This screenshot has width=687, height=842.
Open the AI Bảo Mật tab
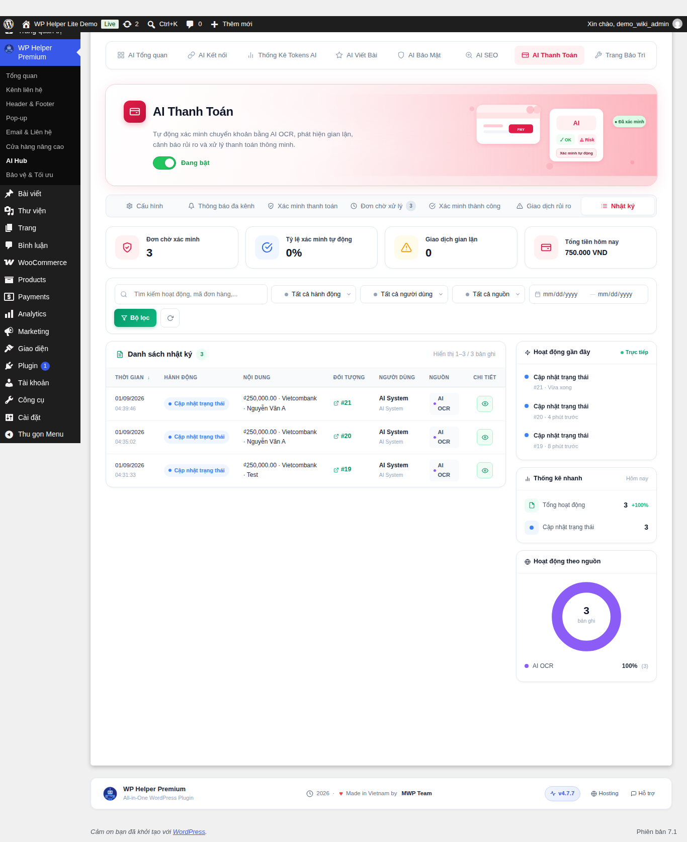[419, 55]
